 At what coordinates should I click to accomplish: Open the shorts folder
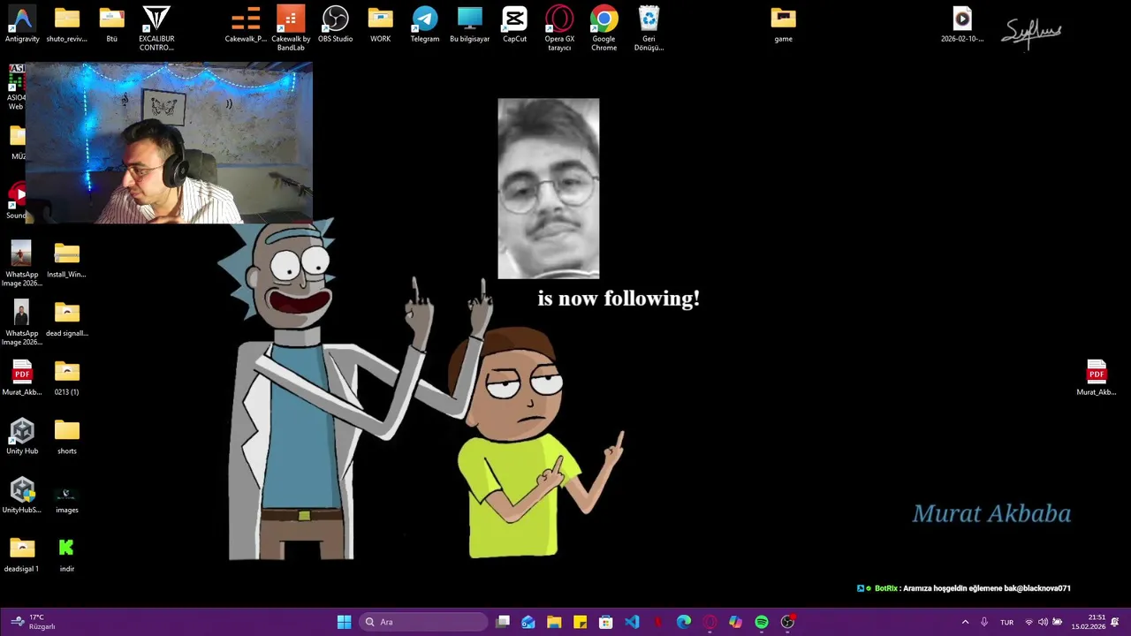(x=66, y=437)
